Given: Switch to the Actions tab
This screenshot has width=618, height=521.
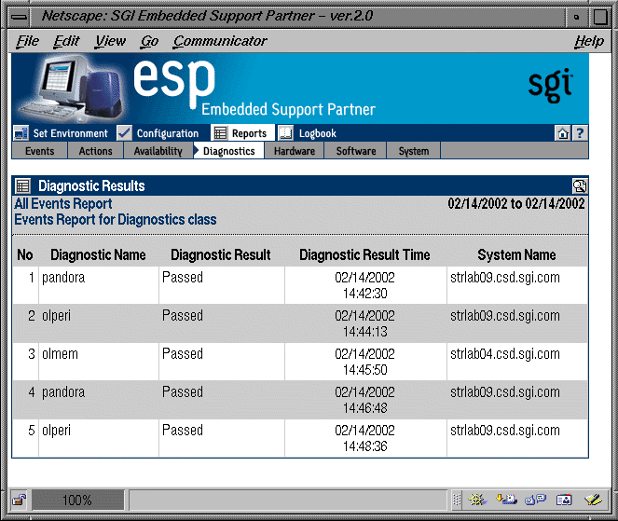Looking at the screenshot, I should click(95, 151).
